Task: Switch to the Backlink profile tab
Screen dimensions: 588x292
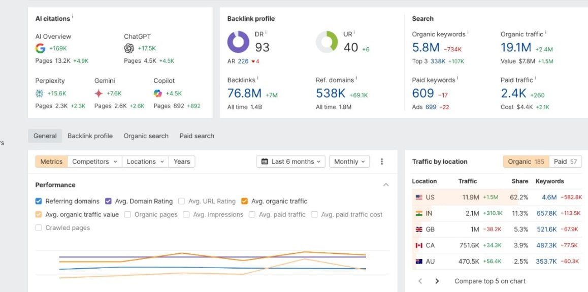Action: (90, 136)
